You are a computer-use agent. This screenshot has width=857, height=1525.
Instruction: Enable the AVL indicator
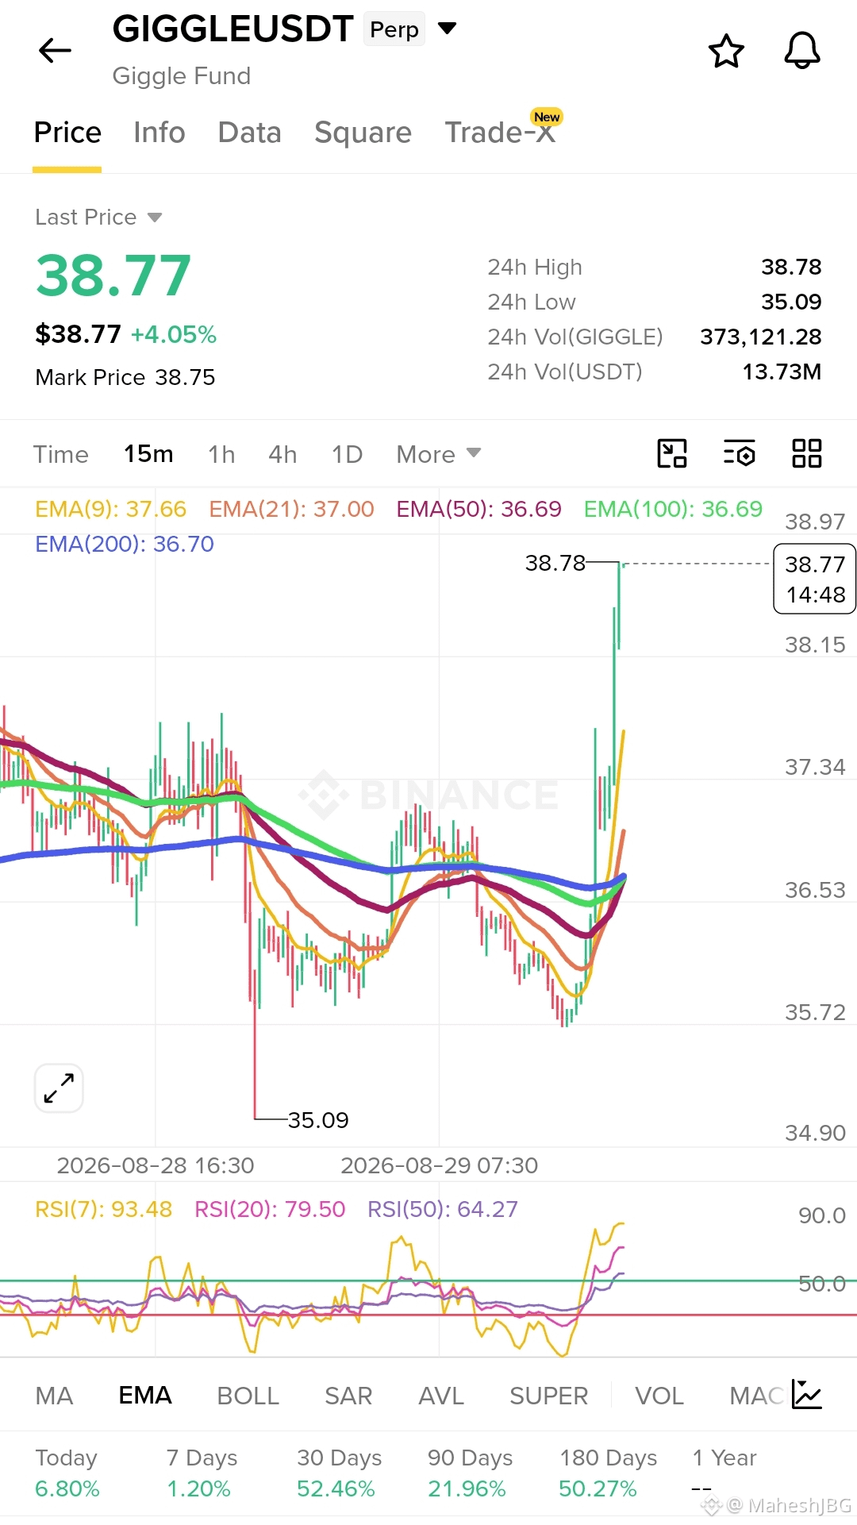[441, 1396]
